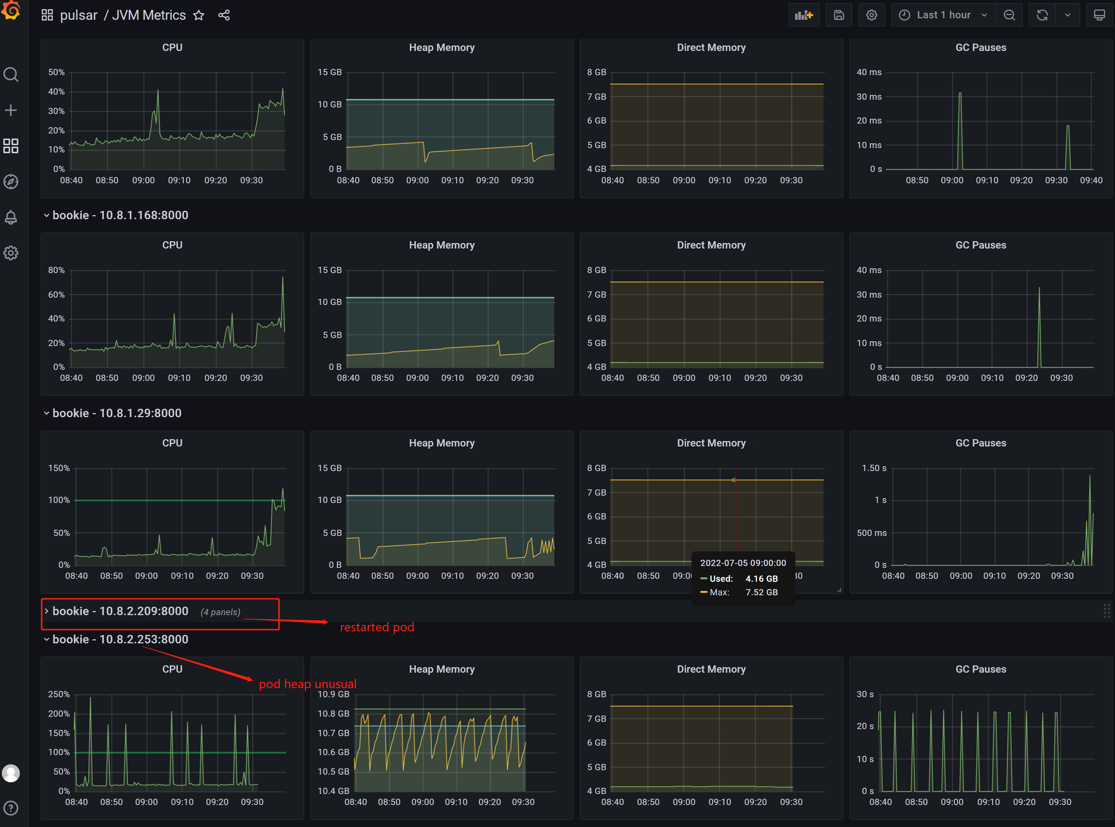
Task: Open dashboard settings gear in top bar
Action: coord(871,15)
